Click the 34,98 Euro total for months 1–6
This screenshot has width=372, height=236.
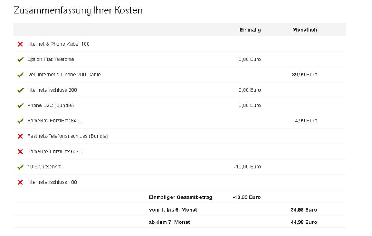tap(303, 210)
